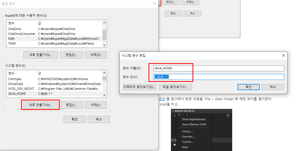The image size is (304, 151).
Task: Close the 환경 변수 window with X
Action: (x=154, y=4)
